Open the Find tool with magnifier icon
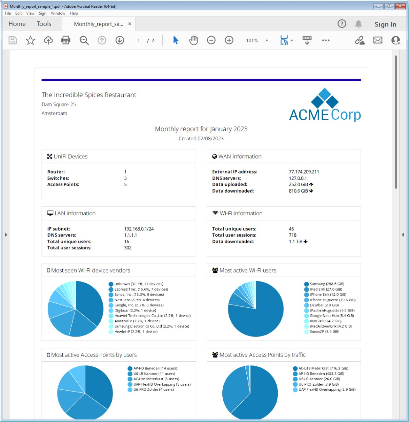Screen dimensions: 409x422 (84, 40)
